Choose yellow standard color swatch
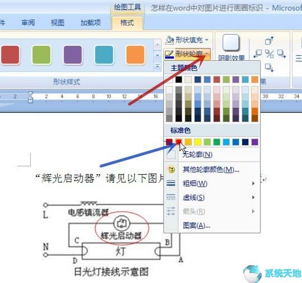Screen dimensions: 302x283 coord(197,142)
